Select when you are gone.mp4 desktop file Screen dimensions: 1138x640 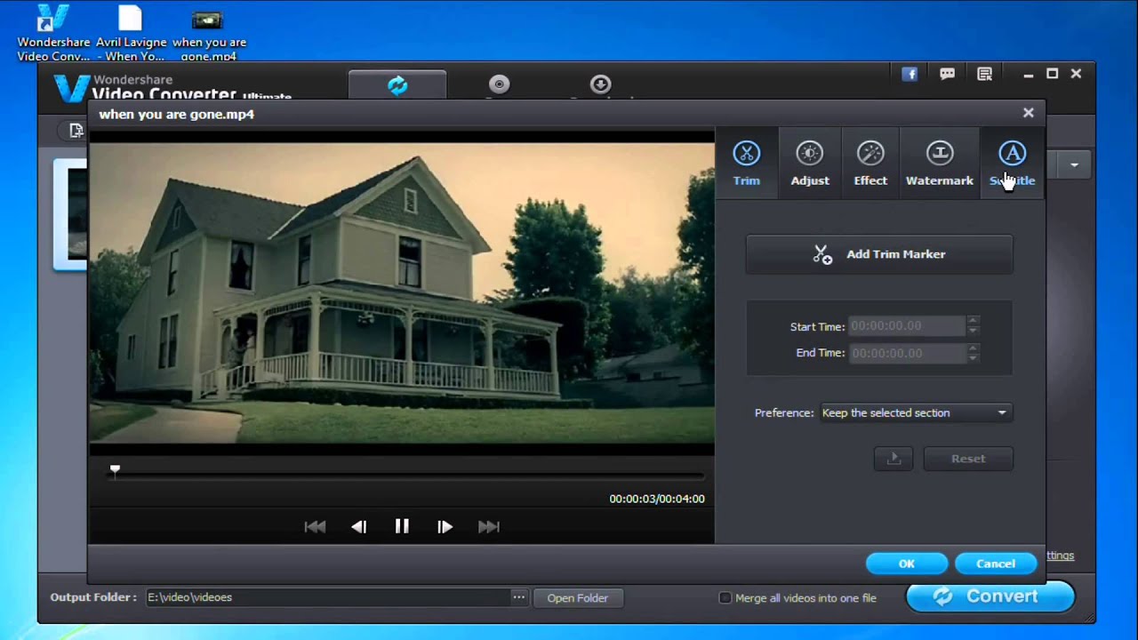[x=209, y=33]
